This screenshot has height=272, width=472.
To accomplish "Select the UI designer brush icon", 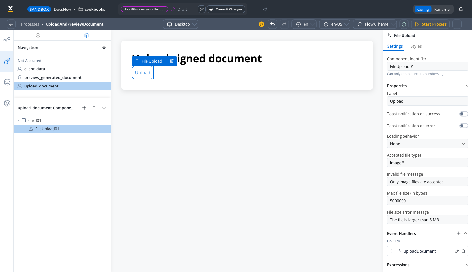I will pyautogui.click(x=7, y=61).
